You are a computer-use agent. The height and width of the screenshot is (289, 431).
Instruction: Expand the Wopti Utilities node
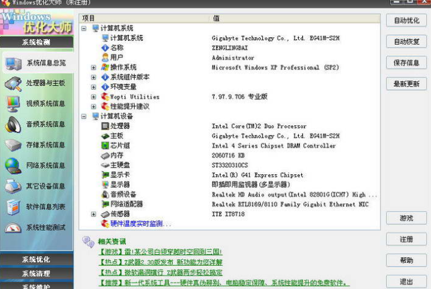(x=93, y=97)
